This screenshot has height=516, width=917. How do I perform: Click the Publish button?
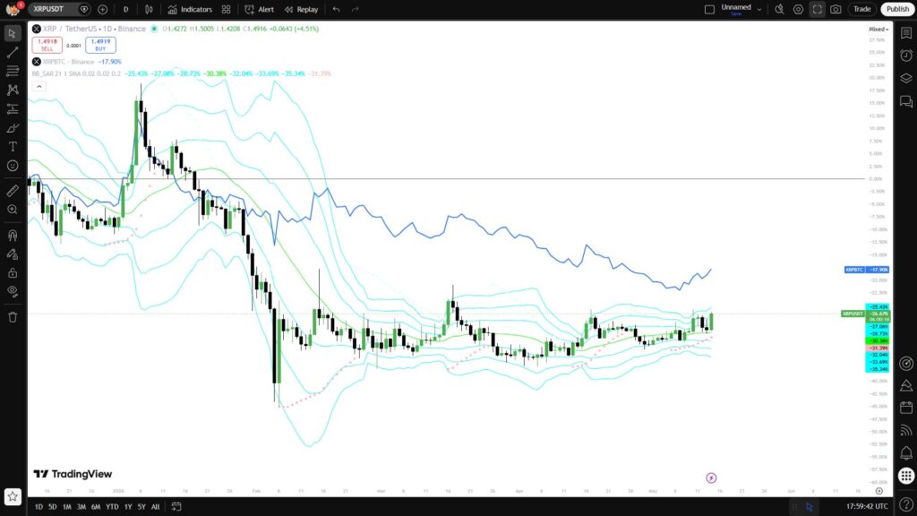897,9
